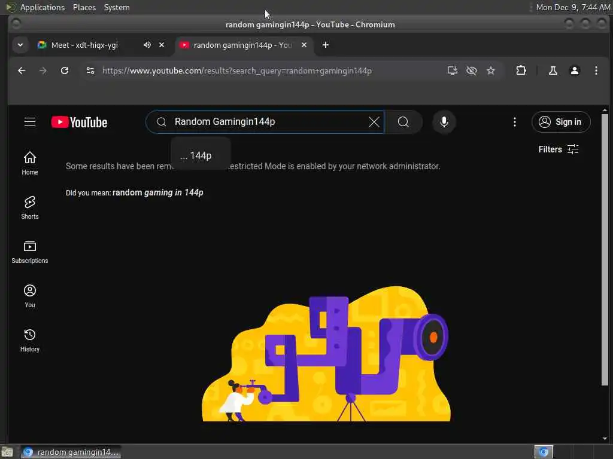Go to Home in the sidebar
613x459 pixels.
pyautogui.click(x=30, y=163)
